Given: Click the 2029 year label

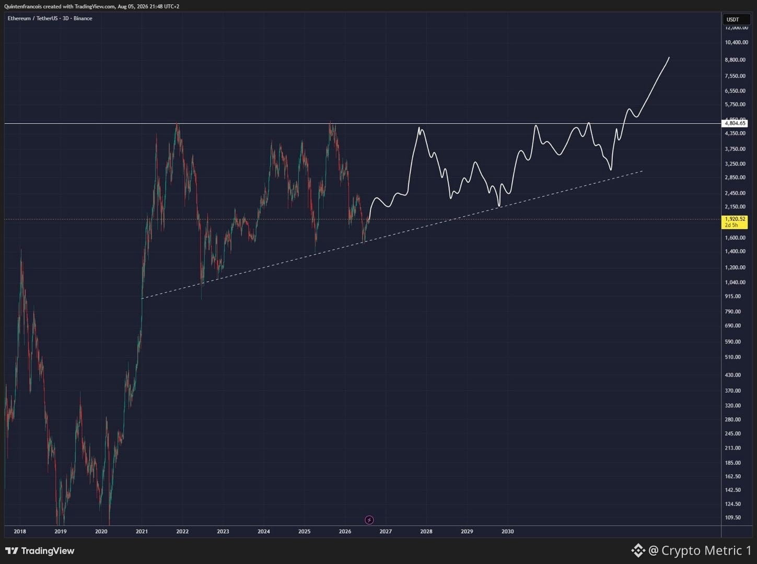Looking at the screenshot, I should coord(467,532).
